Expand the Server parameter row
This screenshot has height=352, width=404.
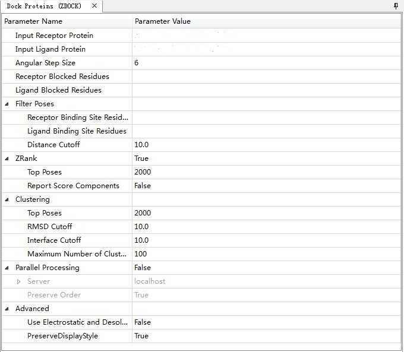point(19,281)
